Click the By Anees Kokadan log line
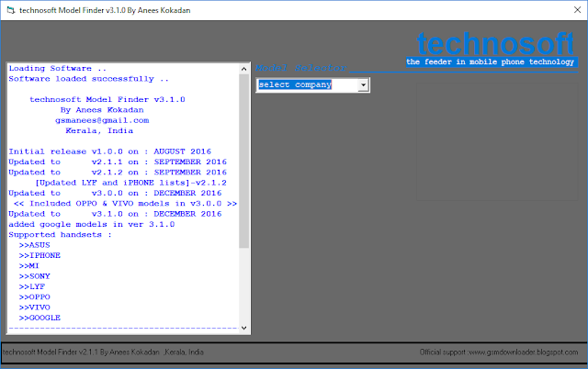 [x=102, y=110]
